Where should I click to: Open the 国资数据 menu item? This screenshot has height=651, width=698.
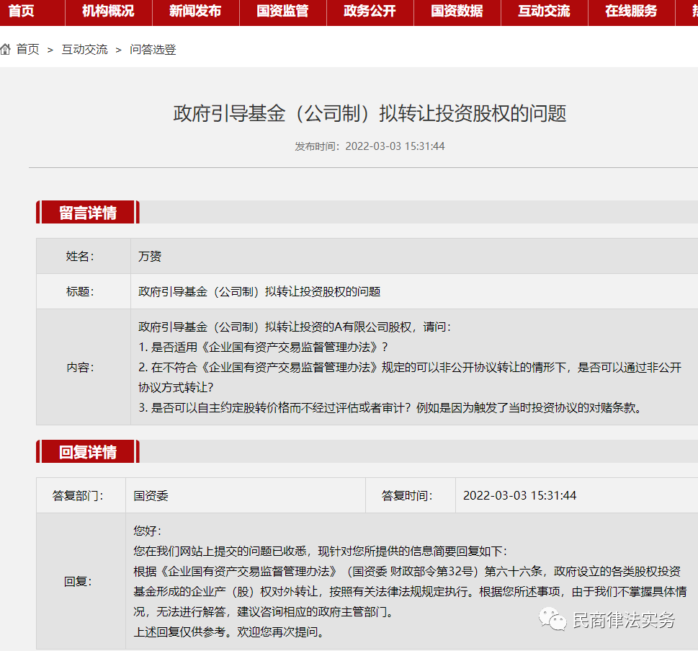(457, 11)
